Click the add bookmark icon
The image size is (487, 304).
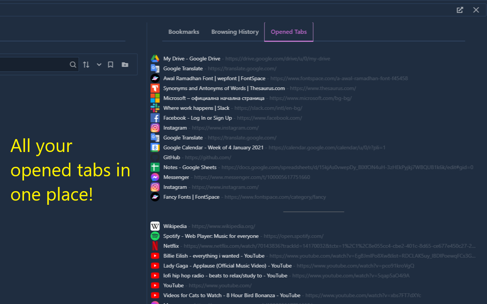point(111,65)
